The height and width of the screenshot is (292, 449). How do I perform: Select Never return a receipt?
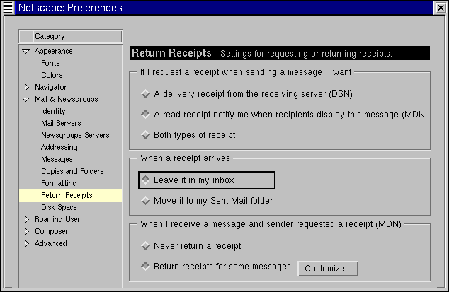(x=146, y=246)
